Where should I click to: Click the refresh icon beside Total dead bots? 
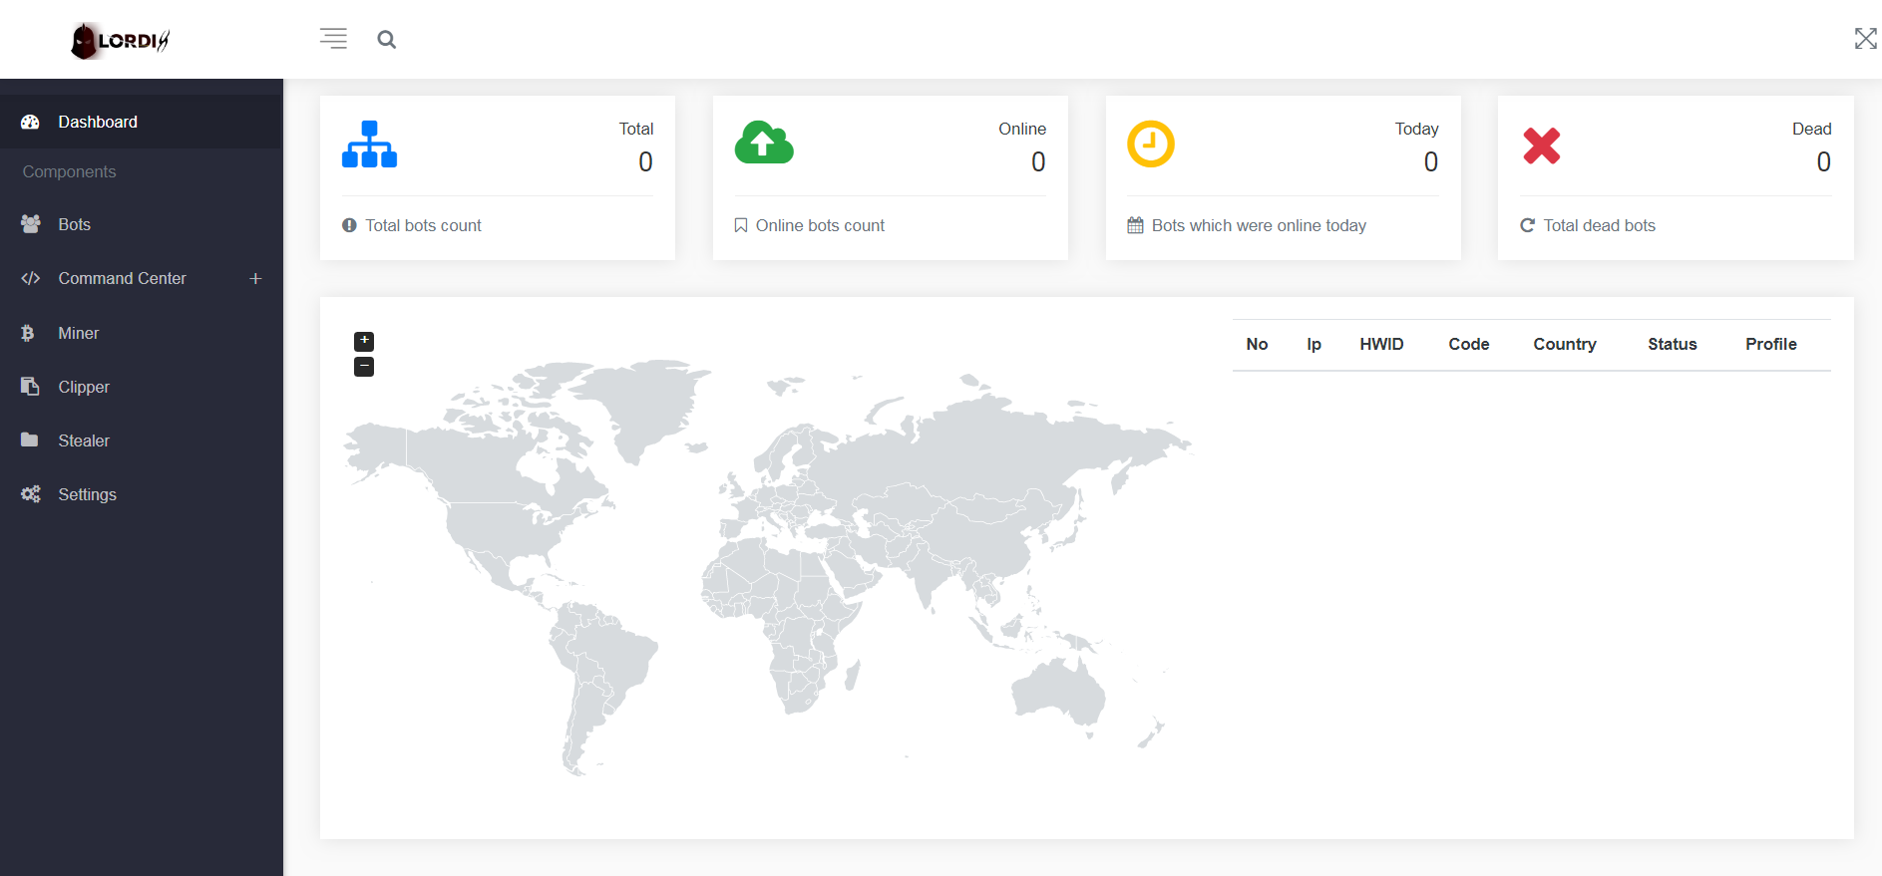[x=1527, y=225]
